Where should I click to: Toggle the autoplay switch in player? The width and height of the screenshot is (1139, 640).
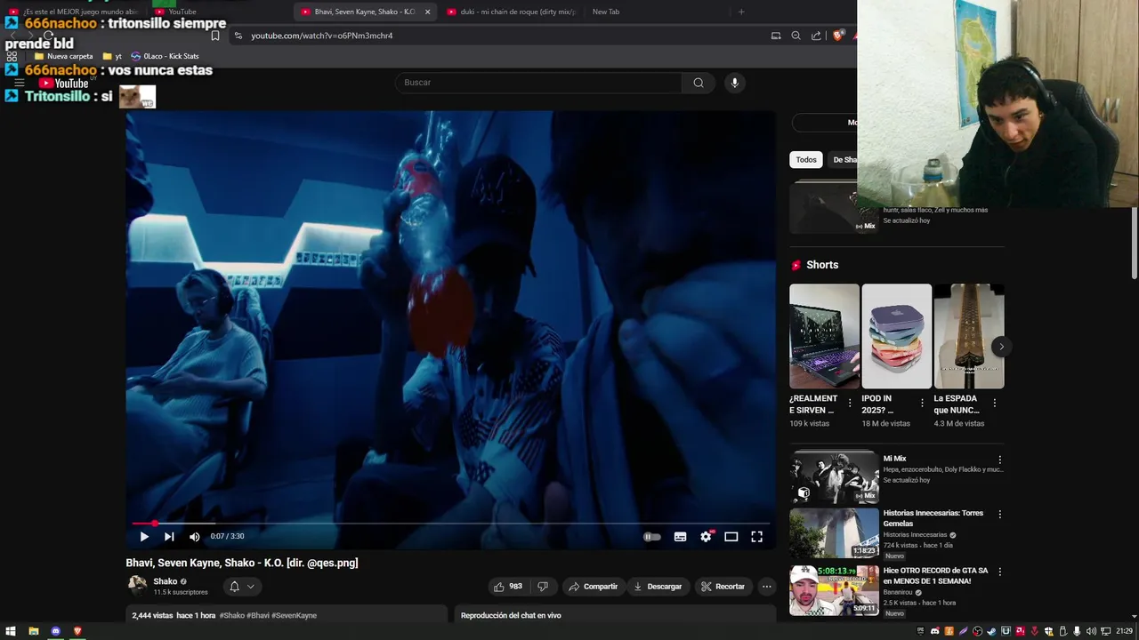pos(652,537)
